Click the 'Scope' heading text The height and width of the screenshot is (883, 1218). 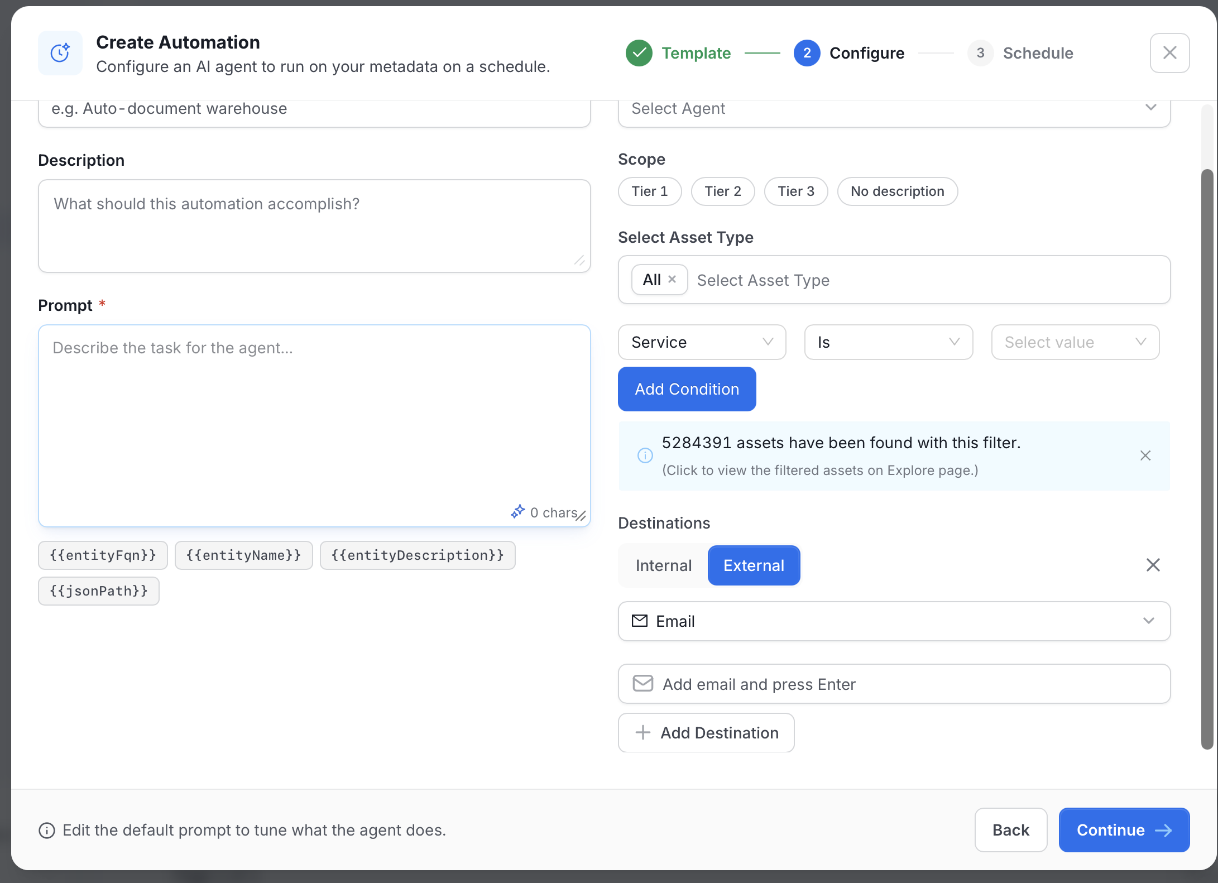tap(641, 160)
